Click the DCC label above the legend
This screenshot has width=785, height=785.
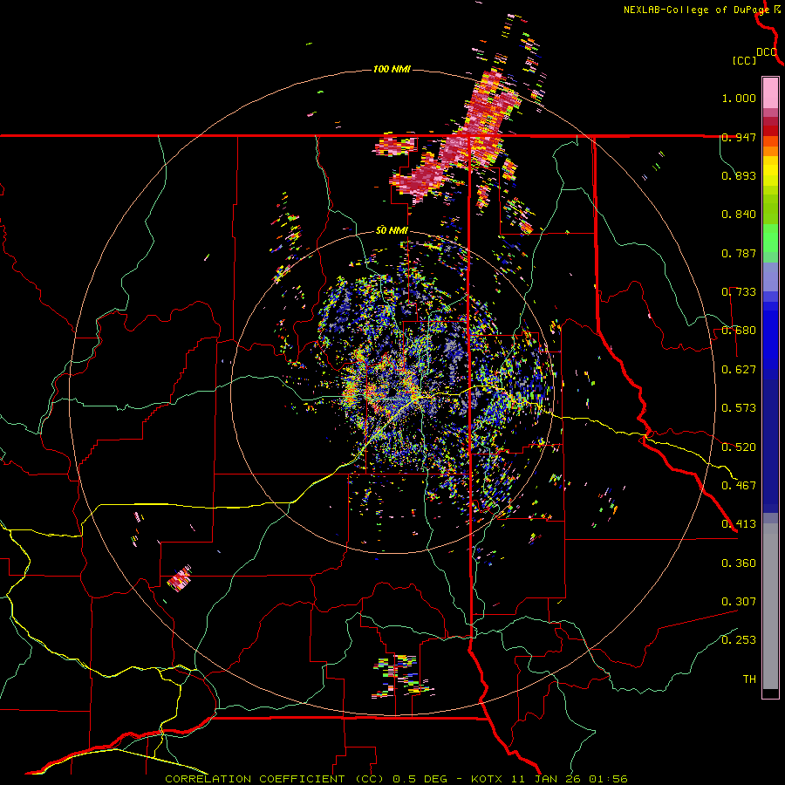767,52
